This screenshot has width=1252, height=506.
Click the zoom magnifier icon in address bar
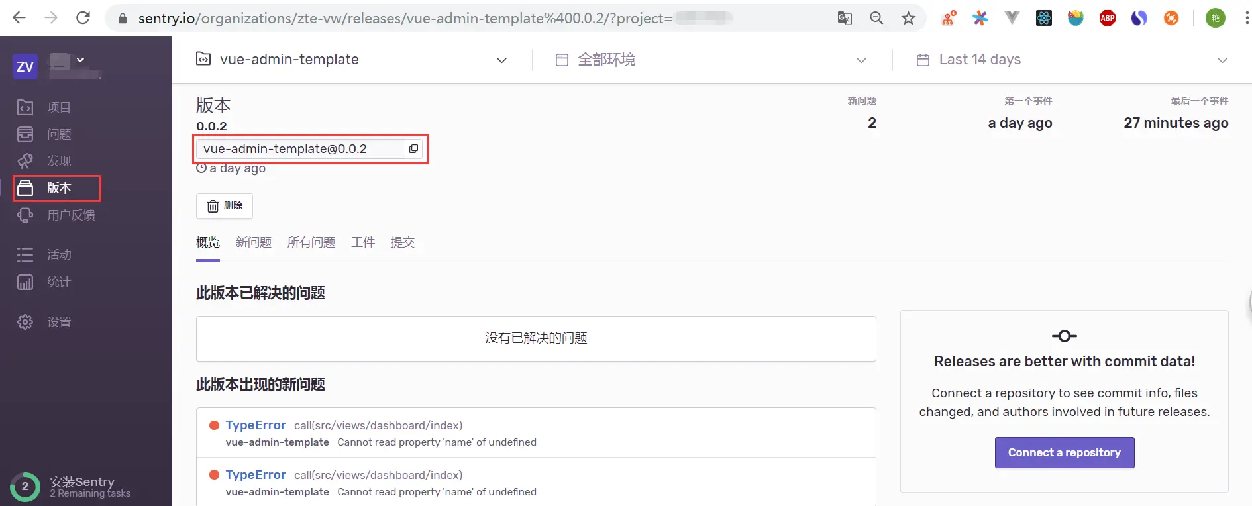tap(876, 18)
